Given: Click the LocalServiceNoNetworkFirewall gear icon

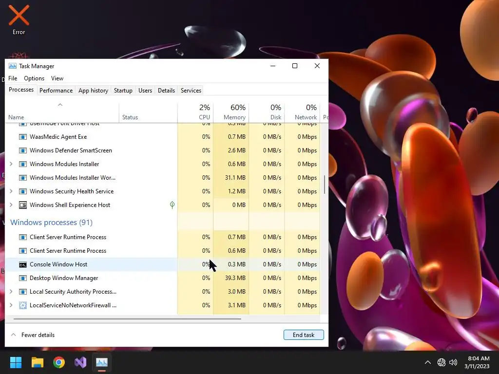Looking at the screenshot, I should [22, 305].
